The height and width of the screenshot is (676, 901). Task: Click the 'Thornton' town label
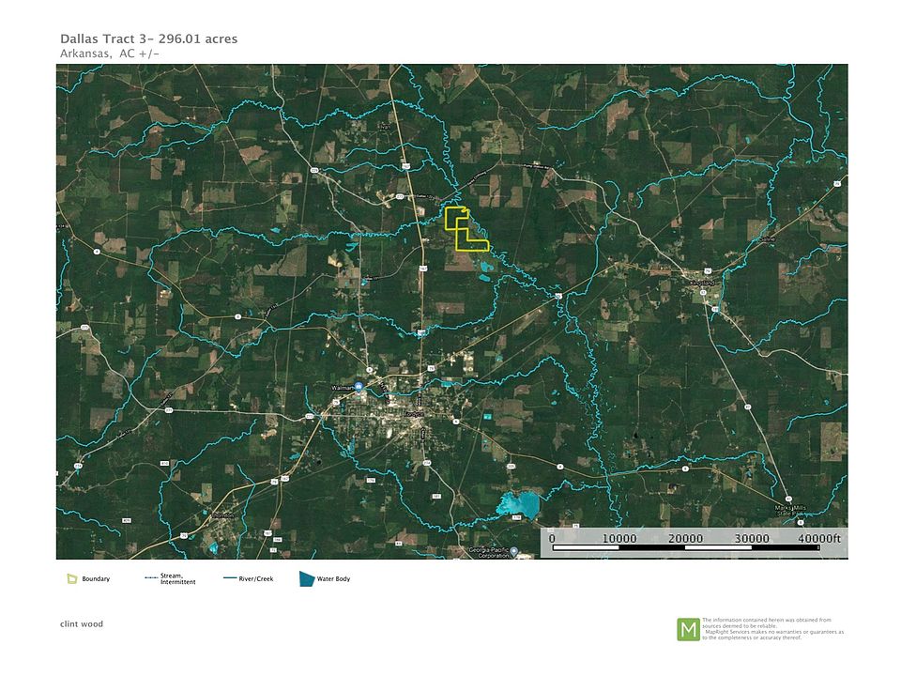pos(223,515)
